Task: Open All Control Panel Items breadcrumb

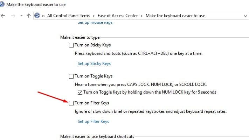Action: [x=68, y=16]
